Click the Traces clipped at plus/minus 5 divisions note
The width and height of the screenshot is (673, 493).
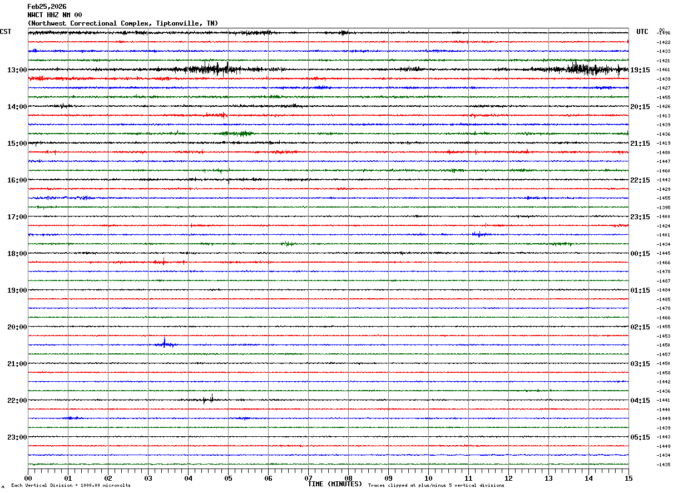[436, 486]
